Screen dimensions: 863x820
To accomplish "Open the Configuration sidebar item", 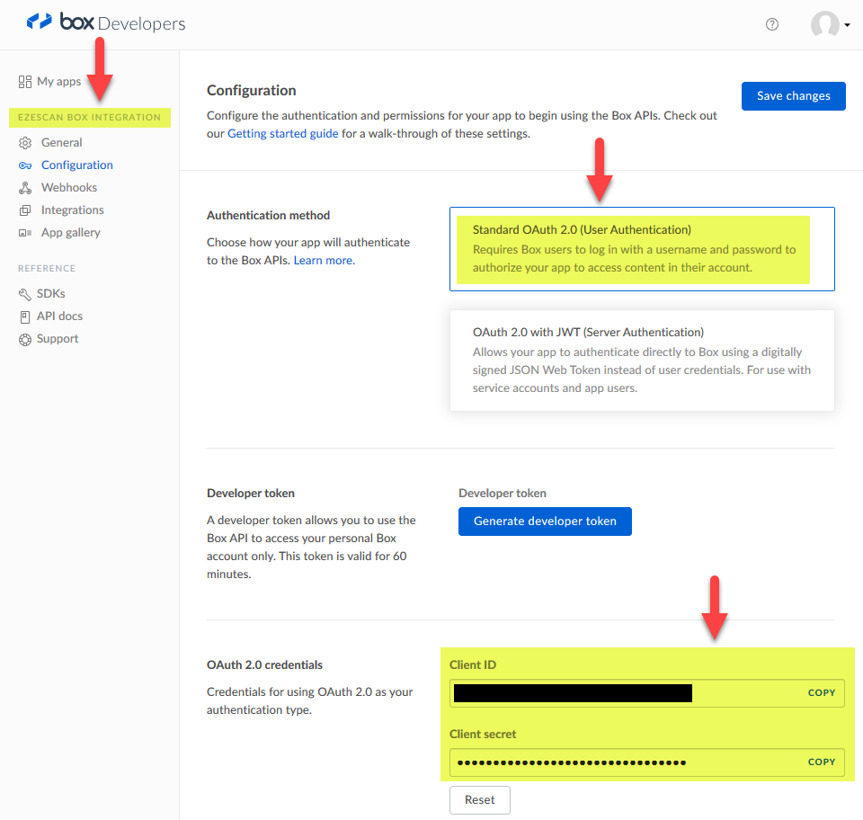I will coord(76,165).
